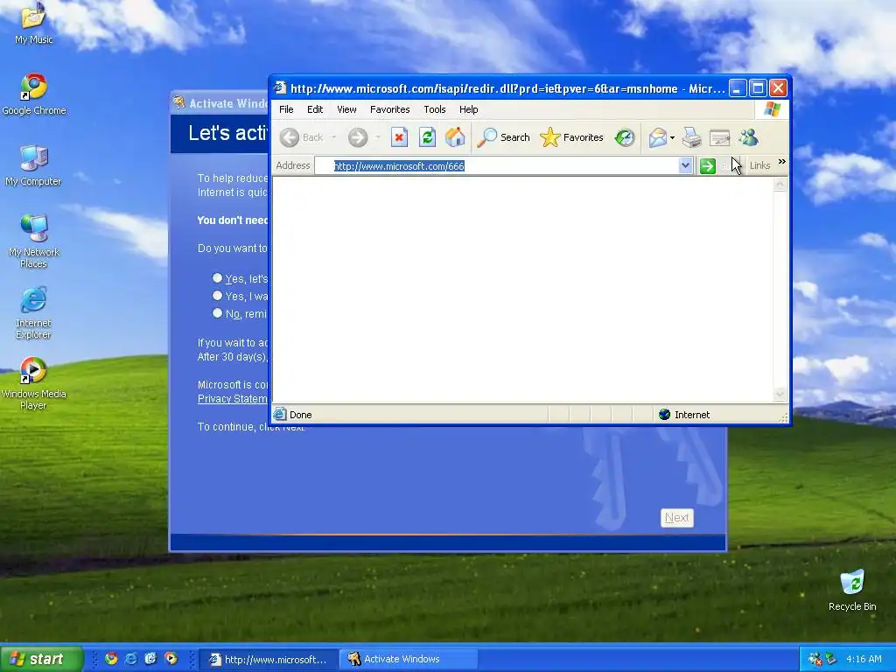Image resolution: width=896 pixels, height=672 pixels.
Task: Open the Forward button history dropdown arrow
Action: [378, 137]
